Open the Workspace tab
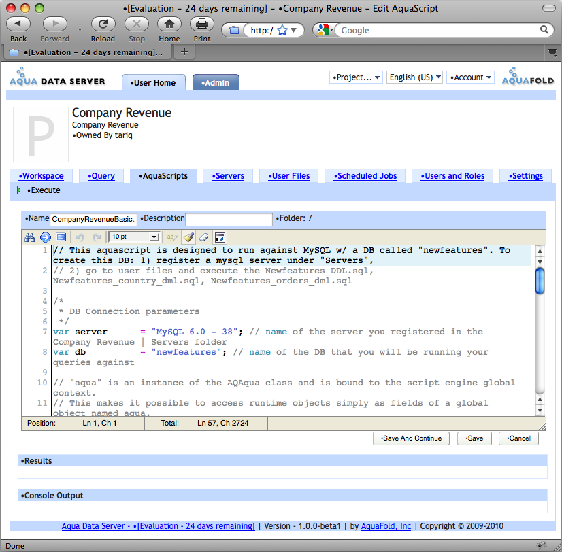The image size is (562, 552). pyautogui.click(x=42, y=176)
